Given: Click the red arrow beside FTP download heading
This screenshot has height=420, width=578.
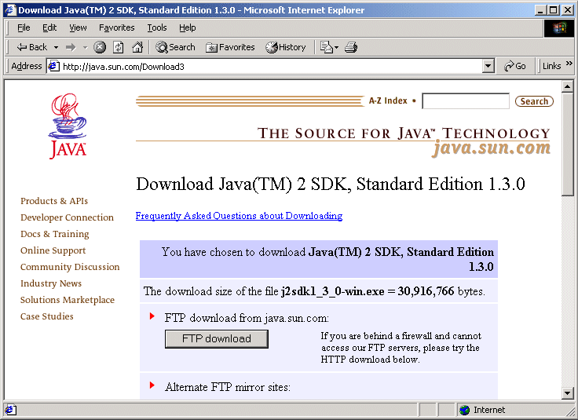Looking at the screenshot, I should point(152,316).
